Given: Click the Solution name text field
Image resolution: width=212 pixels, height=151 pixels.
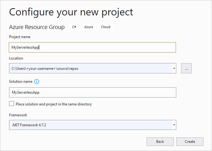Looking at the screenshot, I should [92, 92].
